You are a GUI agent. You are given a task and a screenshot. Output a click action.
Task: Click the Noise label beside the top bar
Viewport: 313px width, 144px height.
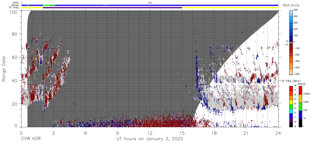pyautogui.click(x=15, y=5)
